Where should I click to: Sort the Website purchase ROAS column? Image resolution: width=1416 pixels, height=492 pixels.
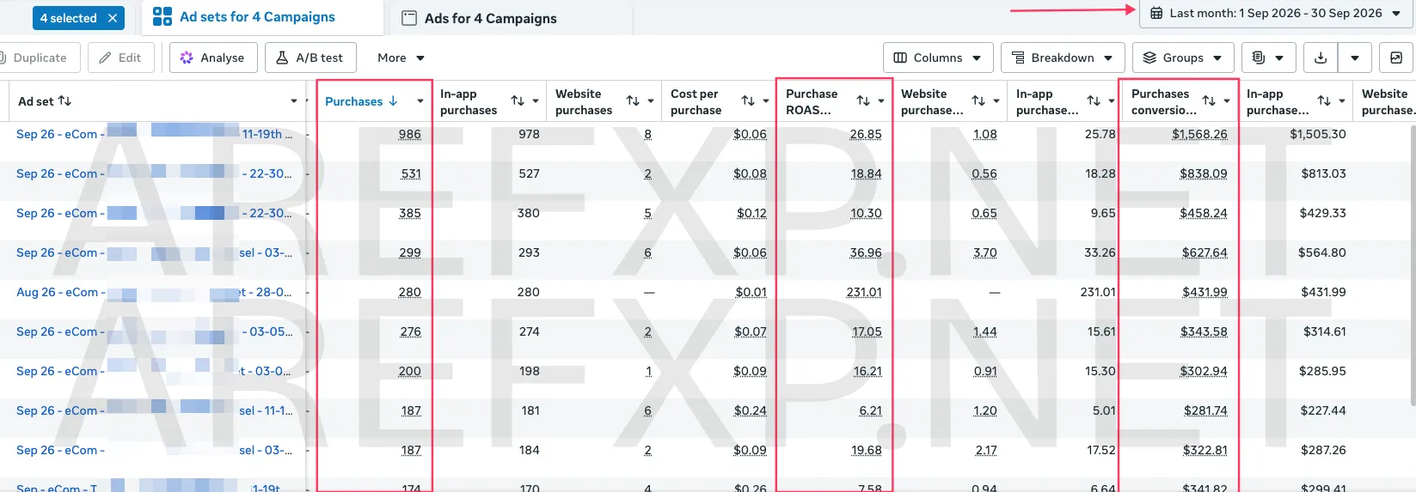(x=978, y=101)
